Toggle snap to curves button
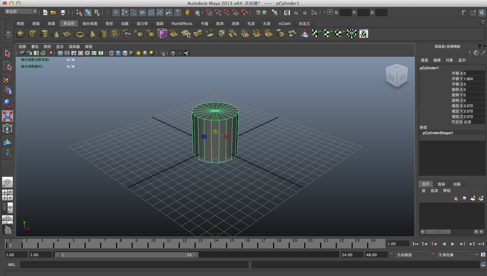Viewport: 487px width, 276px height. pyautogui.click(x=218, y=12)
